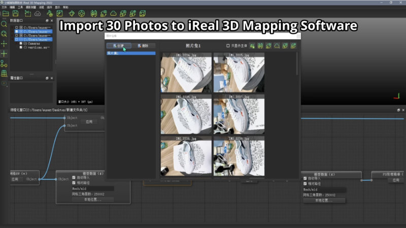The width and height of the screenshot is (406, 228).
Task: Close the 属性窗口 panel
Action: [x=52, y=78]
